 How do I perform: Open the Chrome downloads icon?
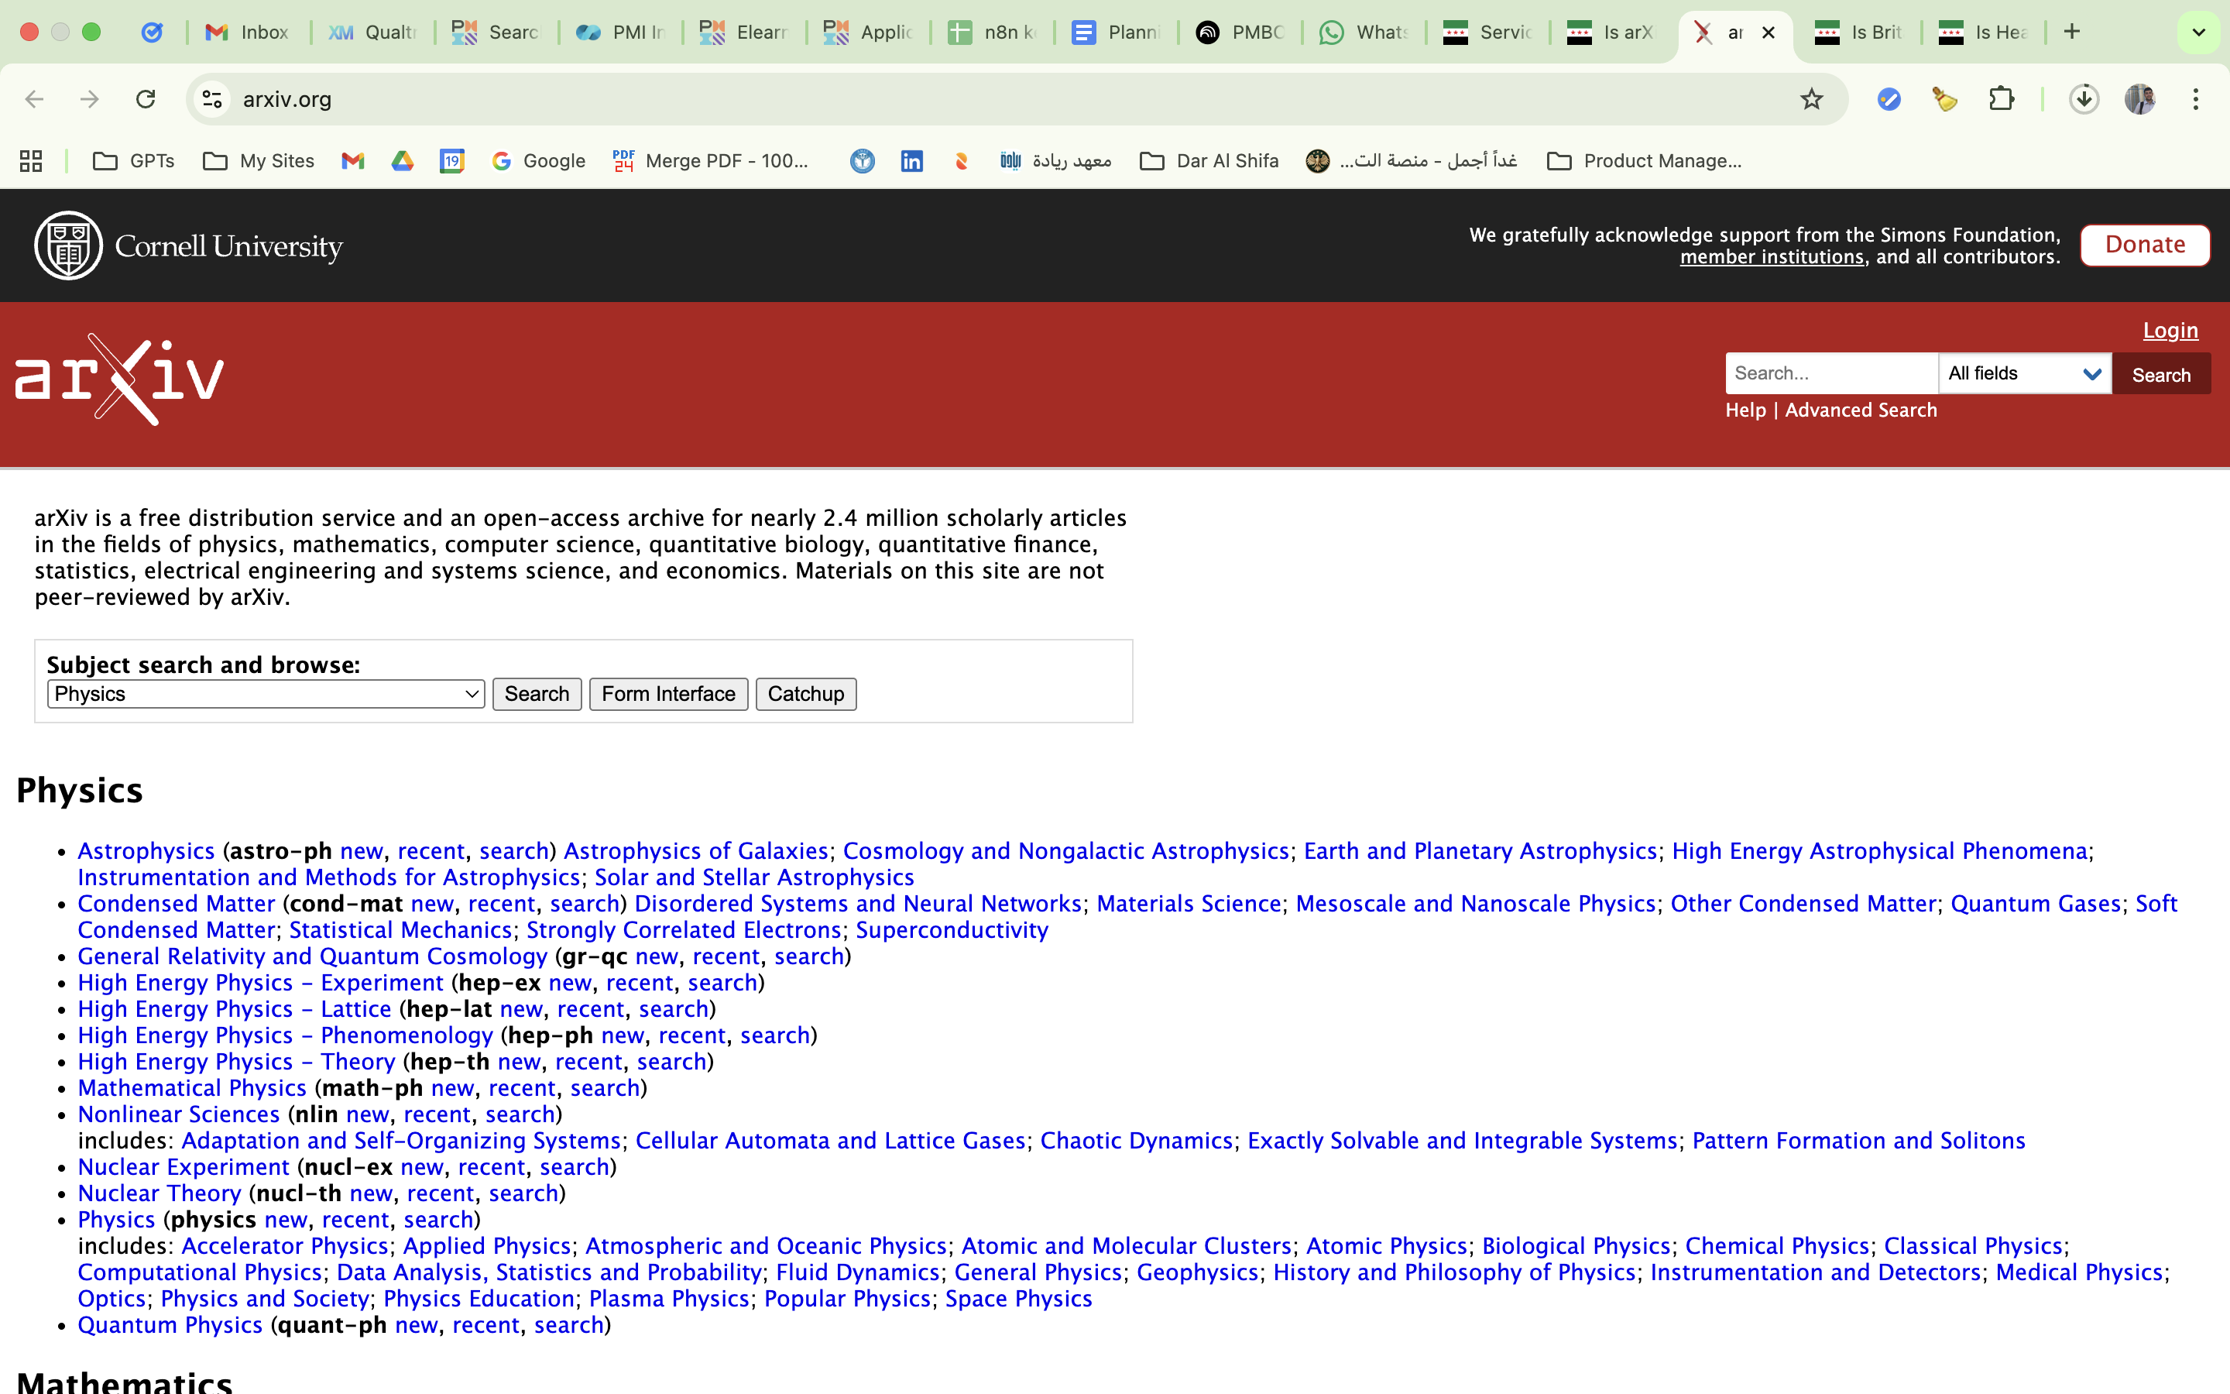[2084, 100]
